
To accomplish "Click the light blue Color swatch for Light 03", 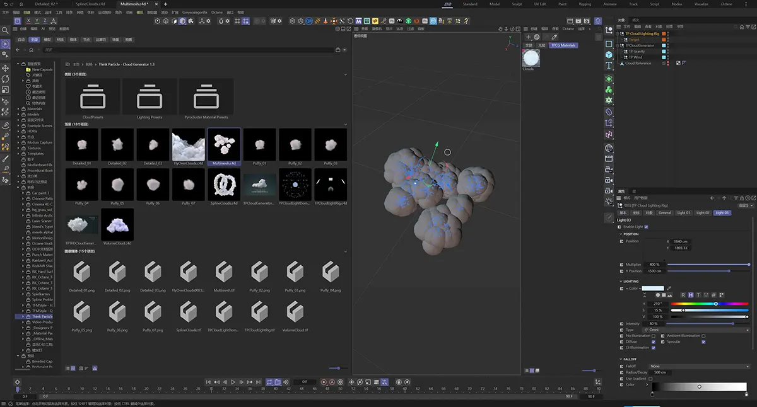I will [x=654, y=287].
